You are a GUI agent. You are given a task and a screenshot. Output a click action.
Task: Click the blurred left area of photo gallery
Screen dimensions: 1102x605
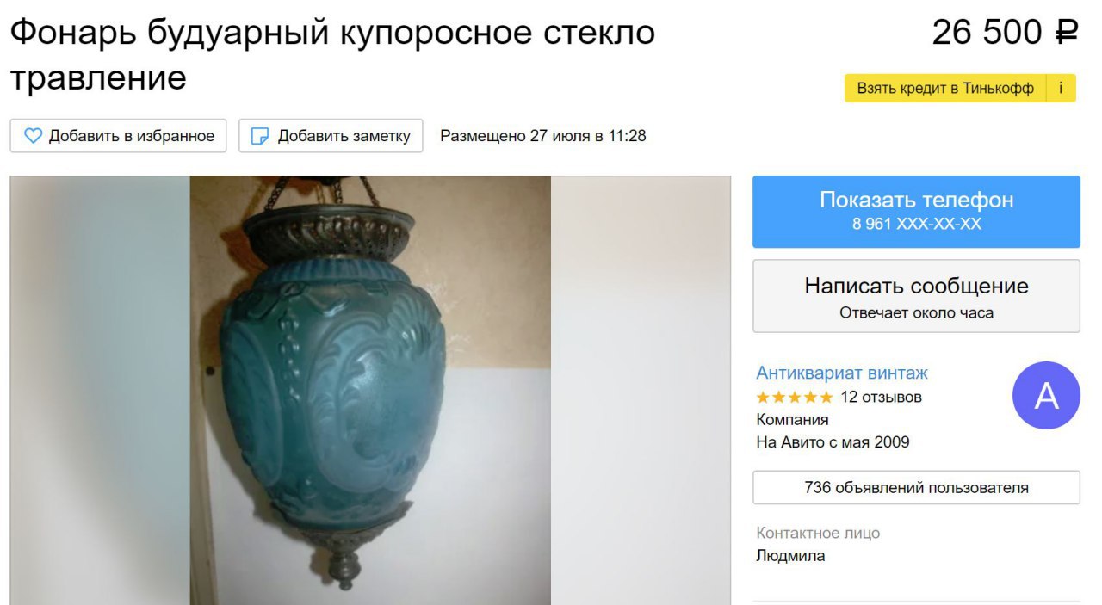coord(100,390)
